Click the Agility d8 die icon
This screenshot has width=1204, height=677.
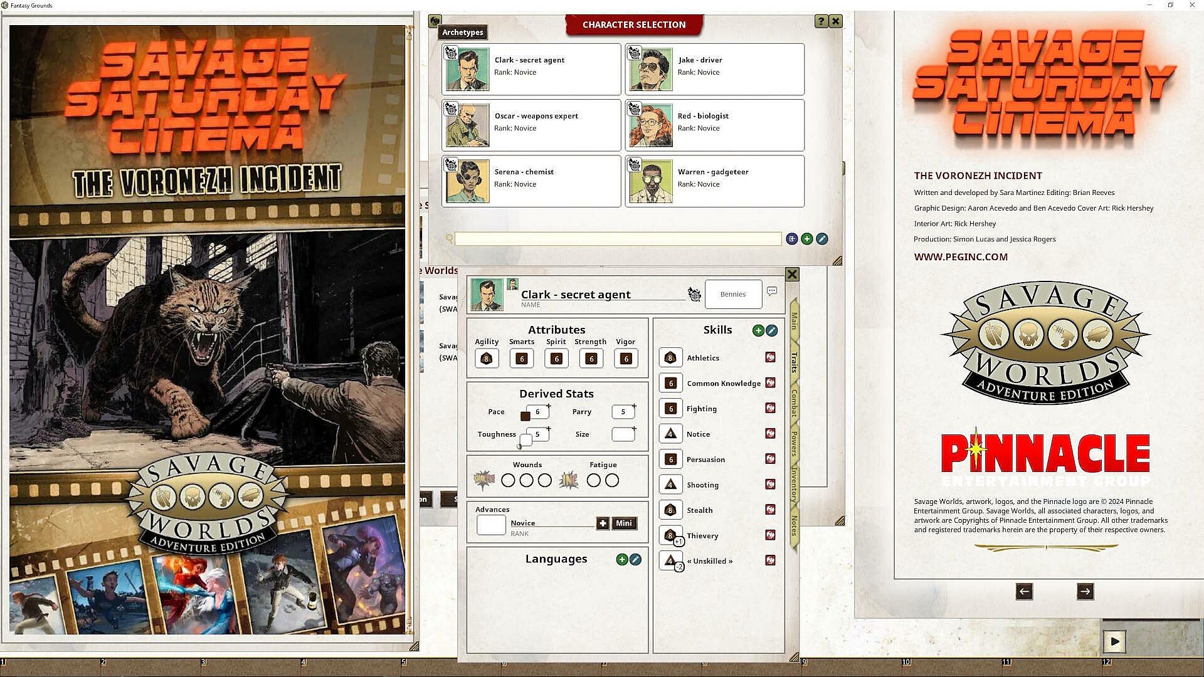point(486,359)
